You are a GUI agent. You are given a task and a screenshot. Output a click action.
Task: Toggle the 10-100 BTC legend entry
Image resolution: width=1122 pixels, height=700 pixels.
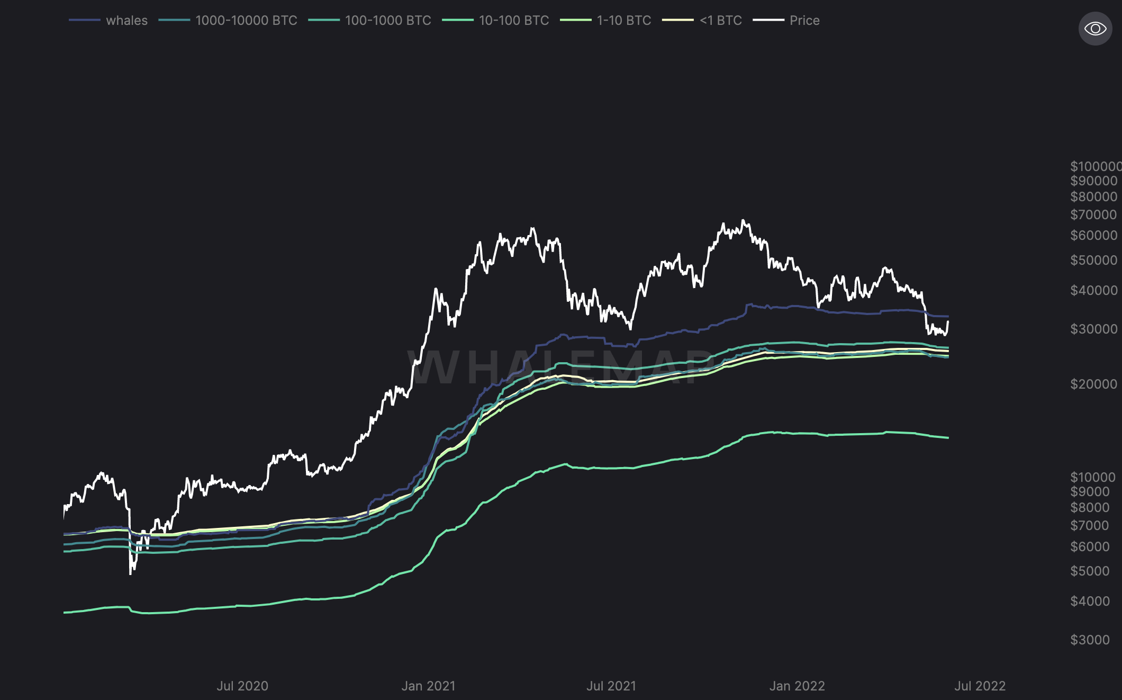[x=514, y=21]
